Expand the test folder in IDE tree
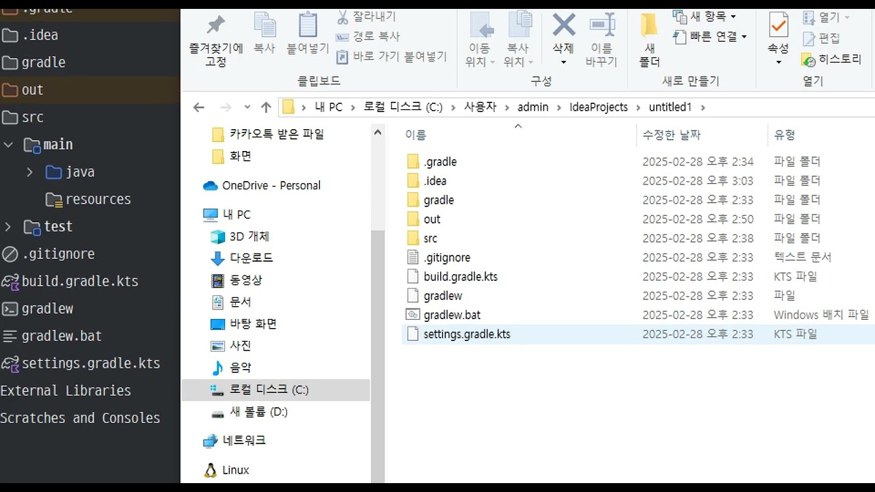Screen dimensions: 875x492 [8, 227]
